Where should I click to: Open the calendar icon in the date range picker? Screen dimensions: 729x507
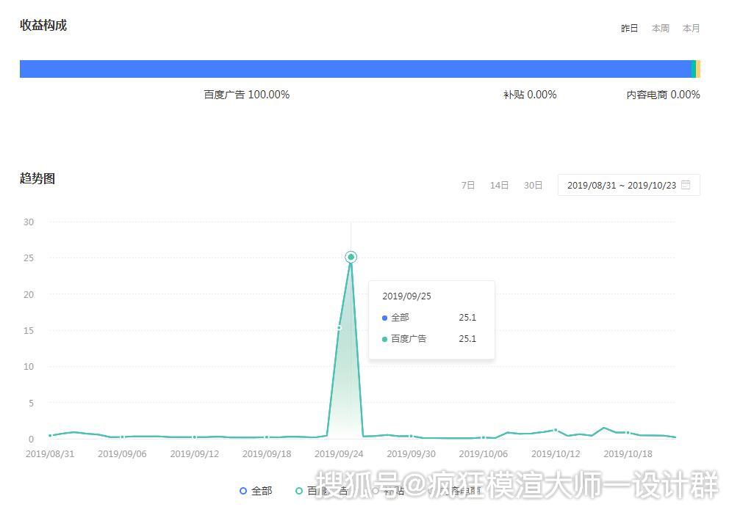(686, 185)
